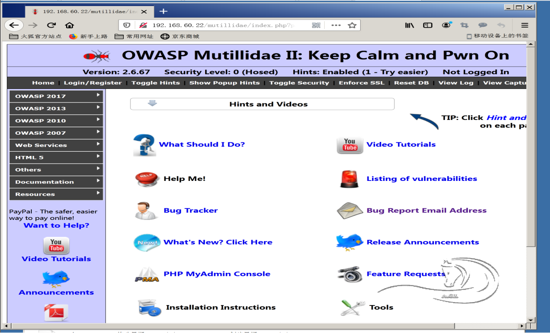550x333 pixels.
Task: Click Toggle Security menu item
Action: pos(299,83)
